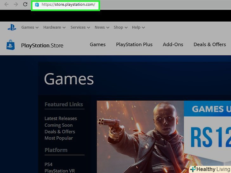The width and height of the screenshot is (231, 173).
Task: Click the 'Platform' section heading
Action: point(56,150)
